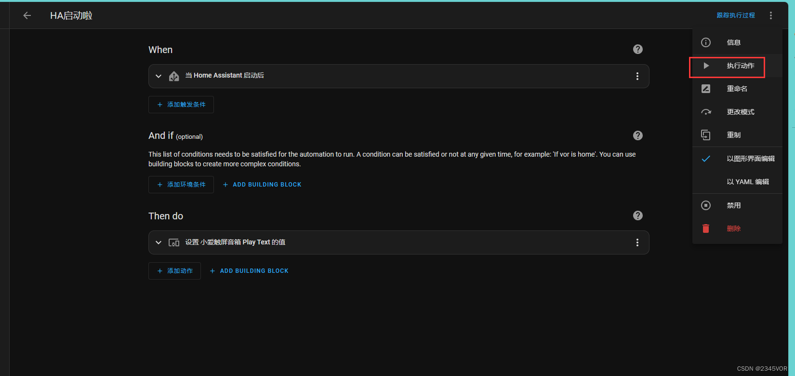This screenshot has width=795, height=376.
Task: Open the 跟踪执行过程 link
Action: click(x=736, y=15)
